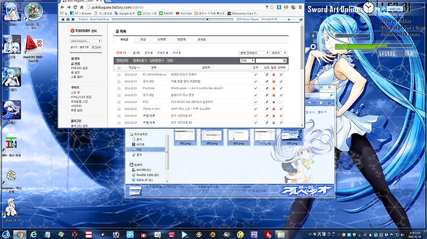This screenshot has width=427, height=239.
Task: Click the Windows Start orb
Action: [x=6, y=234]
